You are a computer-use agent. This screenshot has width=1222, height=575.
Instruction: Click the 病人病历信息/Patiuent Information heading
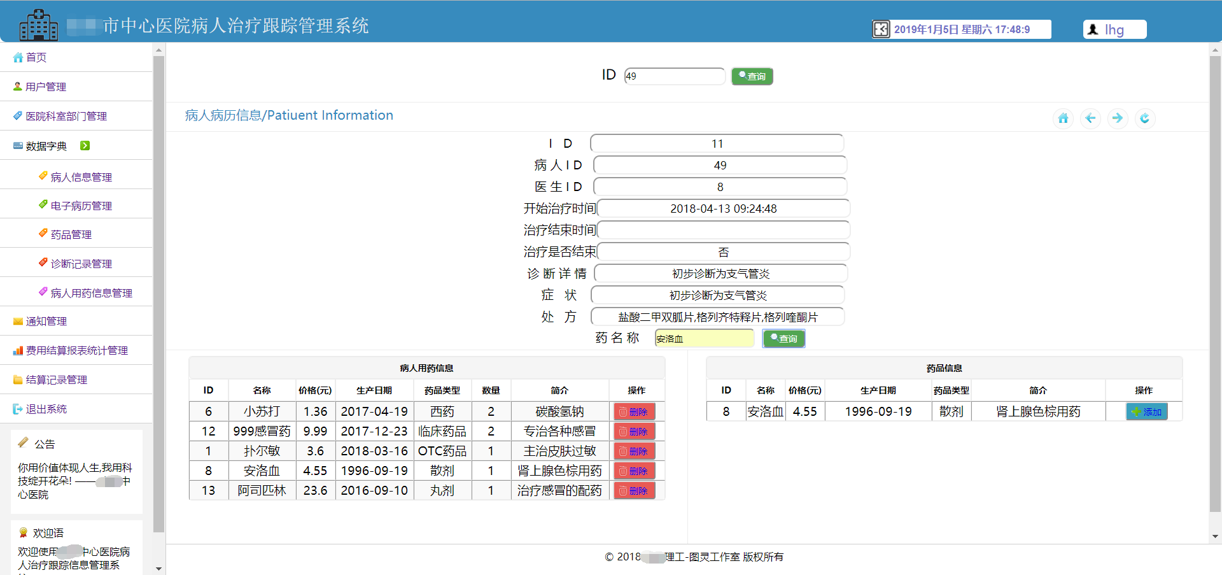[289, 115]
